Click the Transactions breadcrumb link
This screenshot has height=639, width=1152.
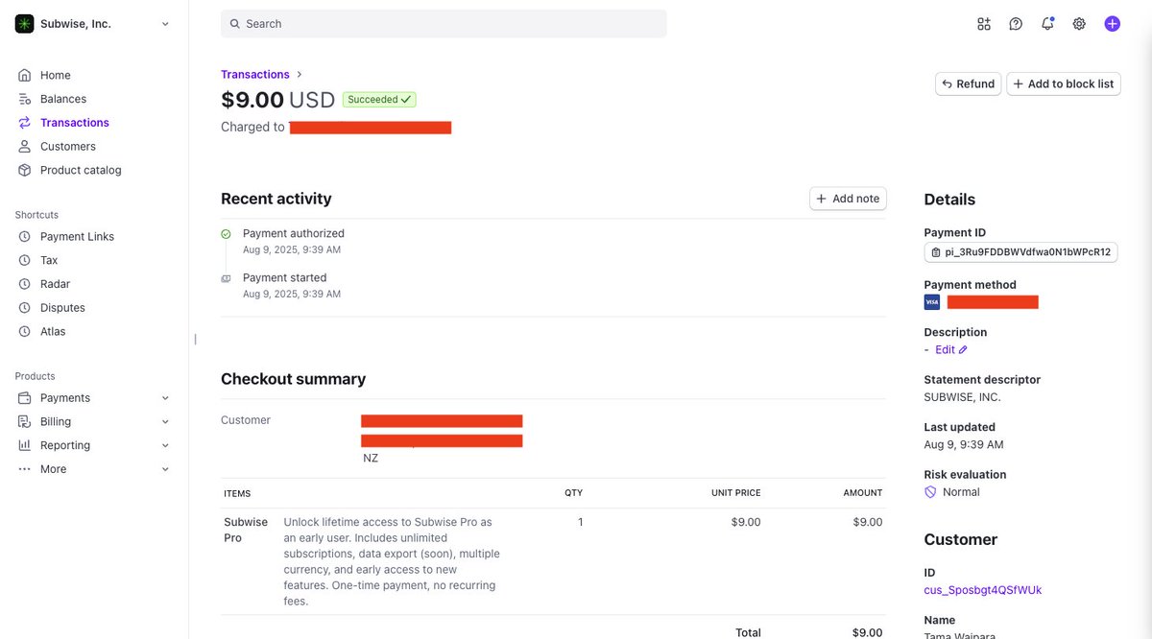[255, 74]
